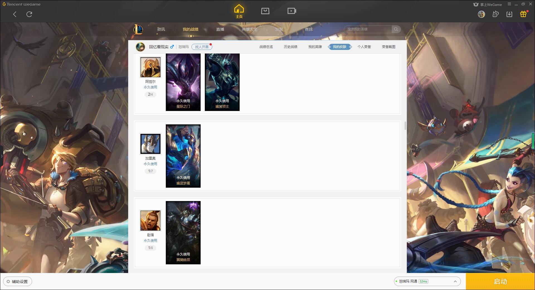The height and width of the screenshot is (290, 535).
Task: Click the summoner profile avatar
Action: pyautogui.click(x=140, y=47)
